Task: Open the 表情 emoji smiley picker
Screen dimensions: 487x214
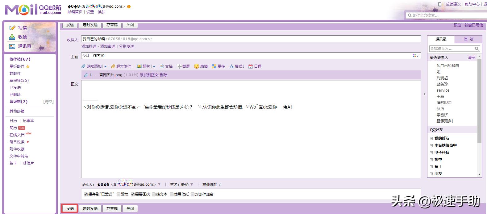Action: click(197, 66)
